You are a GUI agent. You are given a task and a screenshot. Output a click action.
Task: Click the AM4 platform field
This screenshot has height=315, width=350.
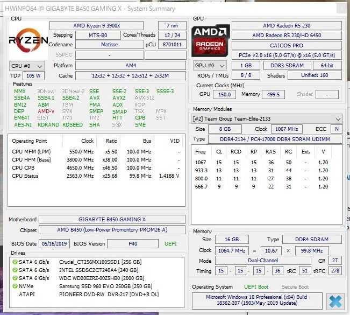click(x=131, y=66)
